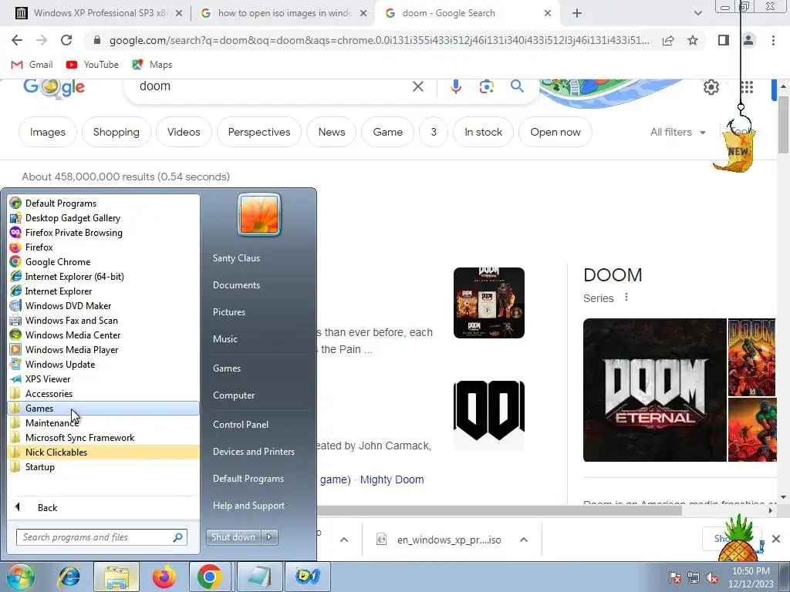
Task: Open Mighty Doom link
Action: 391,479
